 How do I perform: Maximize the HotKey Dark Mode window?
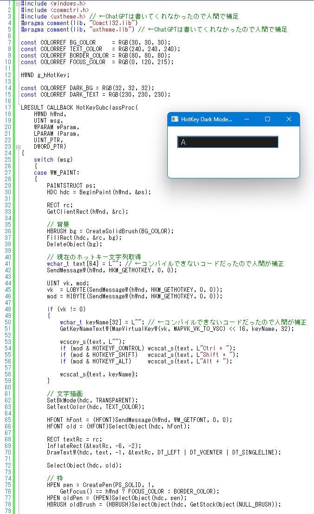click(x=268, y=119)
